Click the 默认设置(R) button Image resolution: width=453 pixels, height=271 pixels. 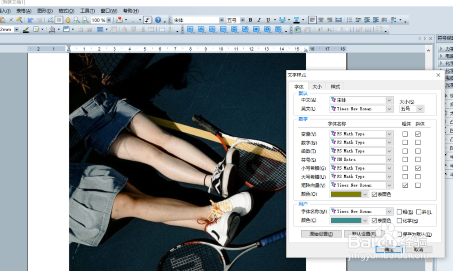pos(364,234)
